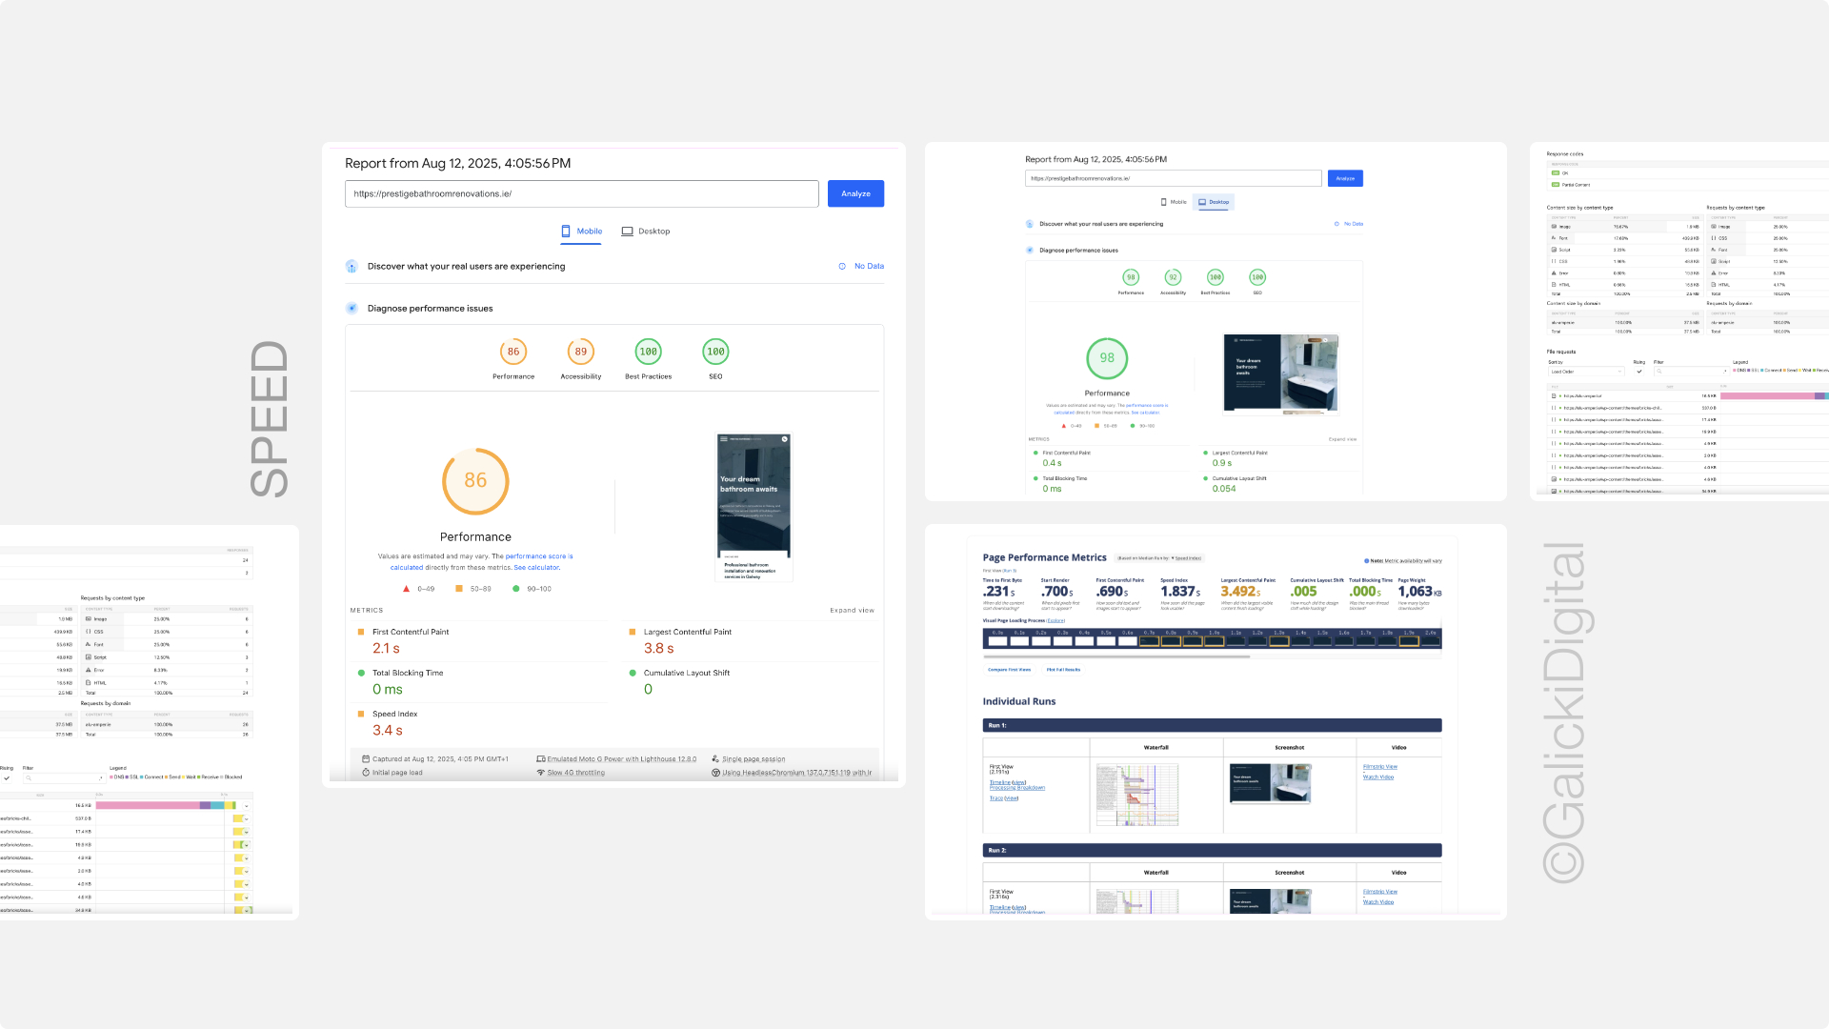Screen dimensions: 1829x1029
Task: Click the large Performance 86 score circle
Action: 475,481
